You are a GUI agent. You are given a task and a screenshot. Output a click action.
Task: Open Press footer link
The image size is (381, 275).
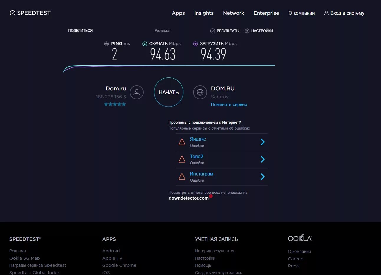[293, 266]
